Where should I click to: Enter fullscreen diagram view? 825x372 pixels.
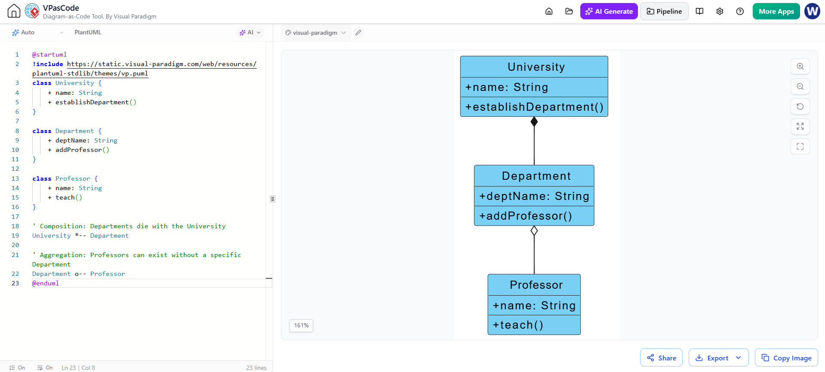point(800,147)
